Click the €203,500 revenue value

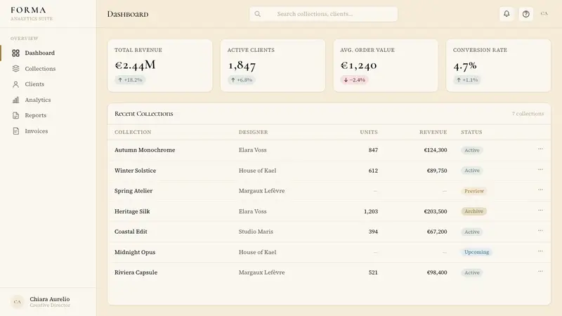436,211
